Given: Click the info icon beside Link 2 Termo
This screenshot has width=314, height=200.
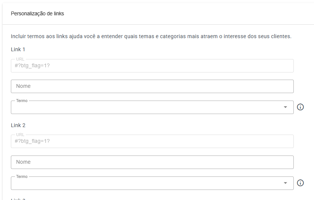Looking at the screenshot, I should (x=300, y=183).
